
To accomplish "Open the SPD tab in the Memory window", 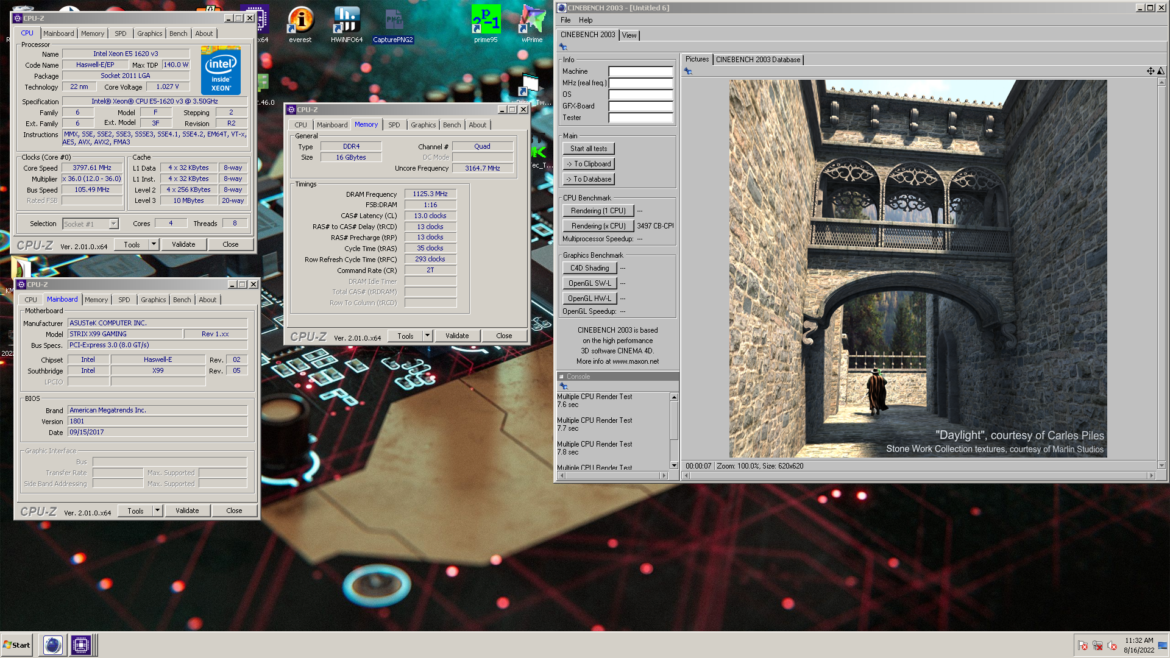I will coord(394,125).
